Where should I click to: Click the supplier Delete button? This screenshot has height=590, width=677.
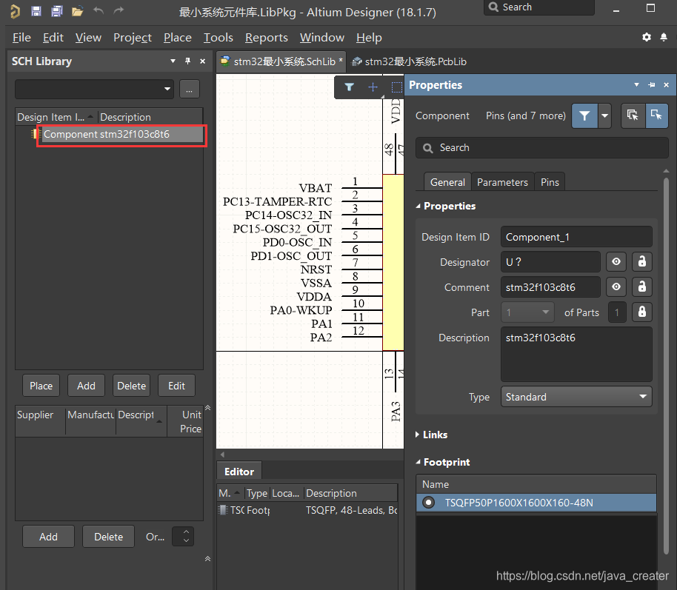(x=108, y=537)
